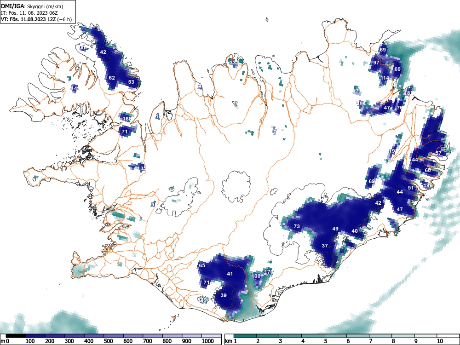Click the visibility value 39 on the map

coord(224,295)
